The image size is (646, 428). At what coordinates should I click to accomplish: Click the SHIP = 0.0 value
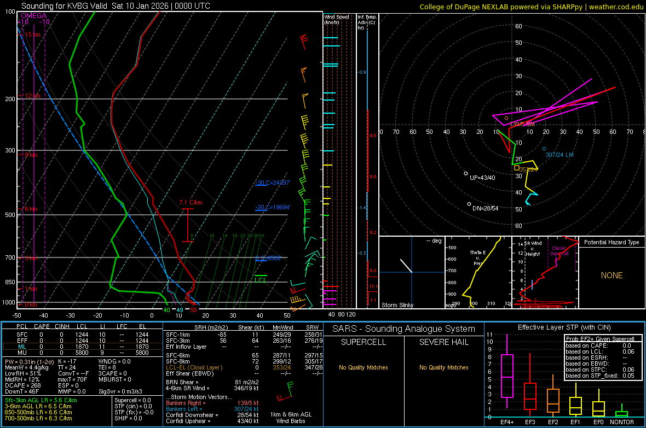[x=128, y=418]
